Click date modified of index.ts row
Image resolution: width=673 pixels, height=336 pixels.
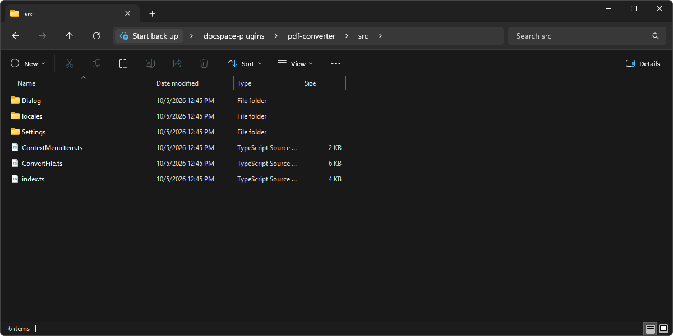(185, 179)
